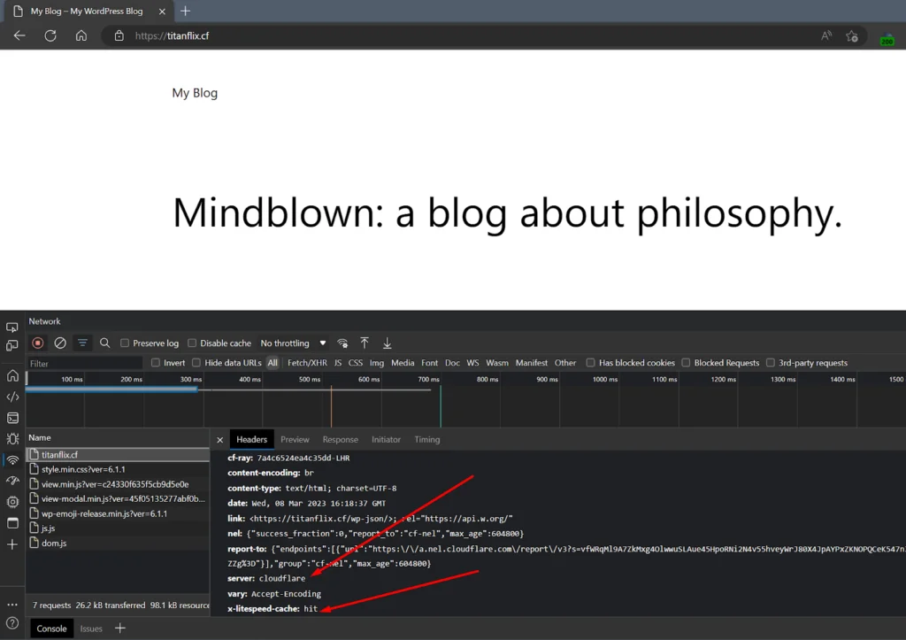This screenshot has height=640, width=906.
Task: Open Elements tool in DevTools sidebar
Action: (x=12, y=397)
